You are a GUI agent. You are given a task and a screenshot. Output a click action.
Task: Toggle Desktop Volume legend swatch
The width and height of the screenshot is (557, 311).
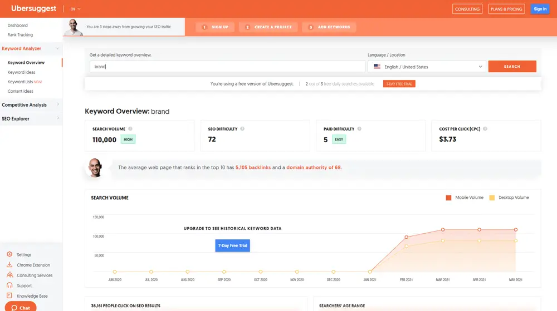pyautogui.click(x=492, y=198)
